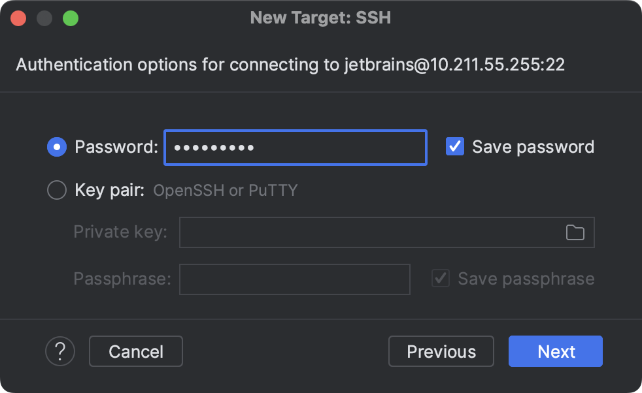Image resolution: width=642 pixels, height=393 pixels.
Task: Click the Passphrase input field
Action: [294, 279]
